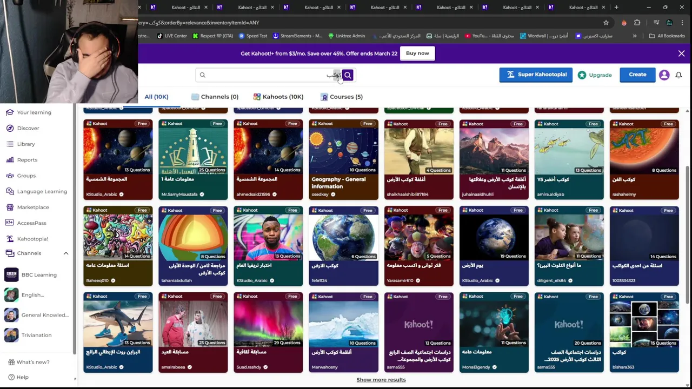Open the notifications bell
The image size is (692, 389).
click(678, 75)
